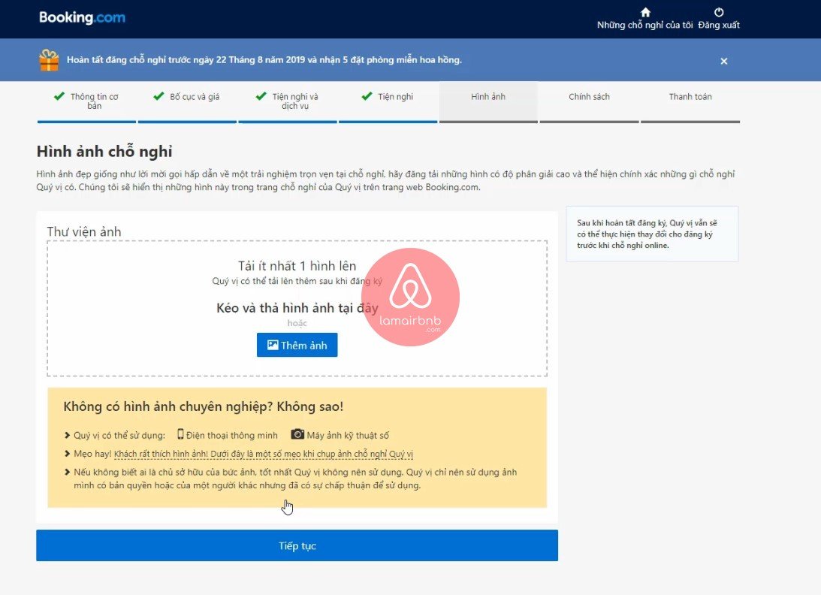Close the promotion banner with X
The image size is (821, 595).
pos(723,62)
